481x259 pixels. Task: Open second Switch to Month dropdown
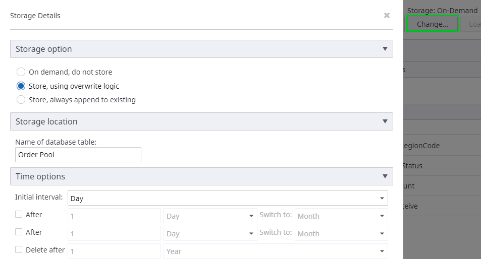[341, 234]
